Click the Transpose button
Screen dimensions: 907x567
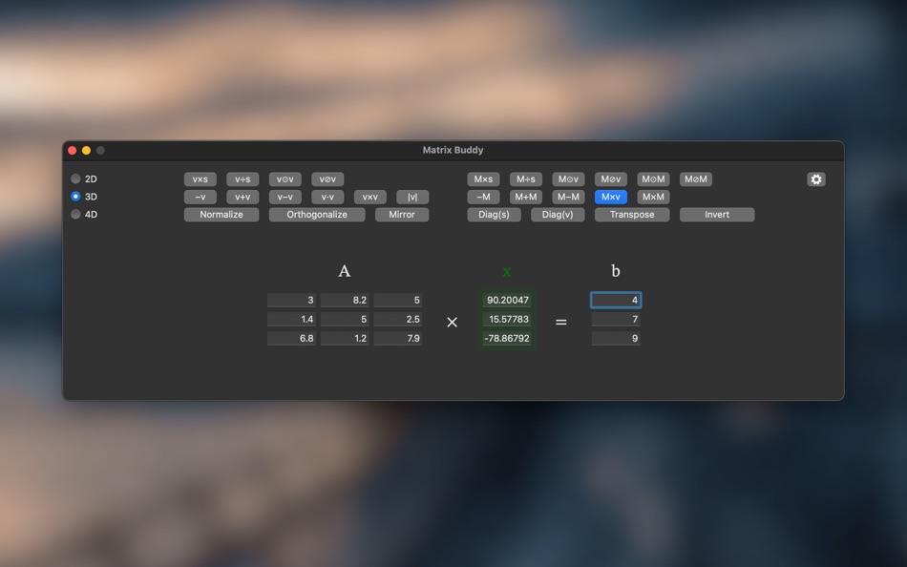(632, 215)
